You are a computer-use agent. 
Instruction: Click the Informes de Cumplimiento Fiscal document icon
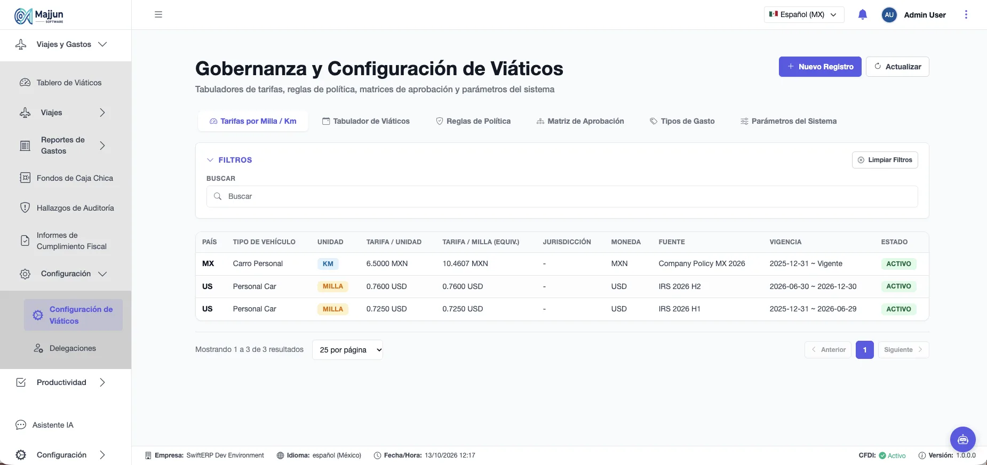tap(25, 240)
